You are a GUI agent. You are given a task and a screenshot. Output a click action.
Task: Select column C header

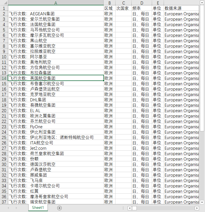[x=123, y=3]
